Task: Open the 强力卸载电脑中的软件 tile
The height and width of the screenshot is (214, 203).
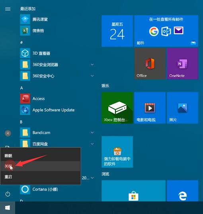Action: pos(117,152)
